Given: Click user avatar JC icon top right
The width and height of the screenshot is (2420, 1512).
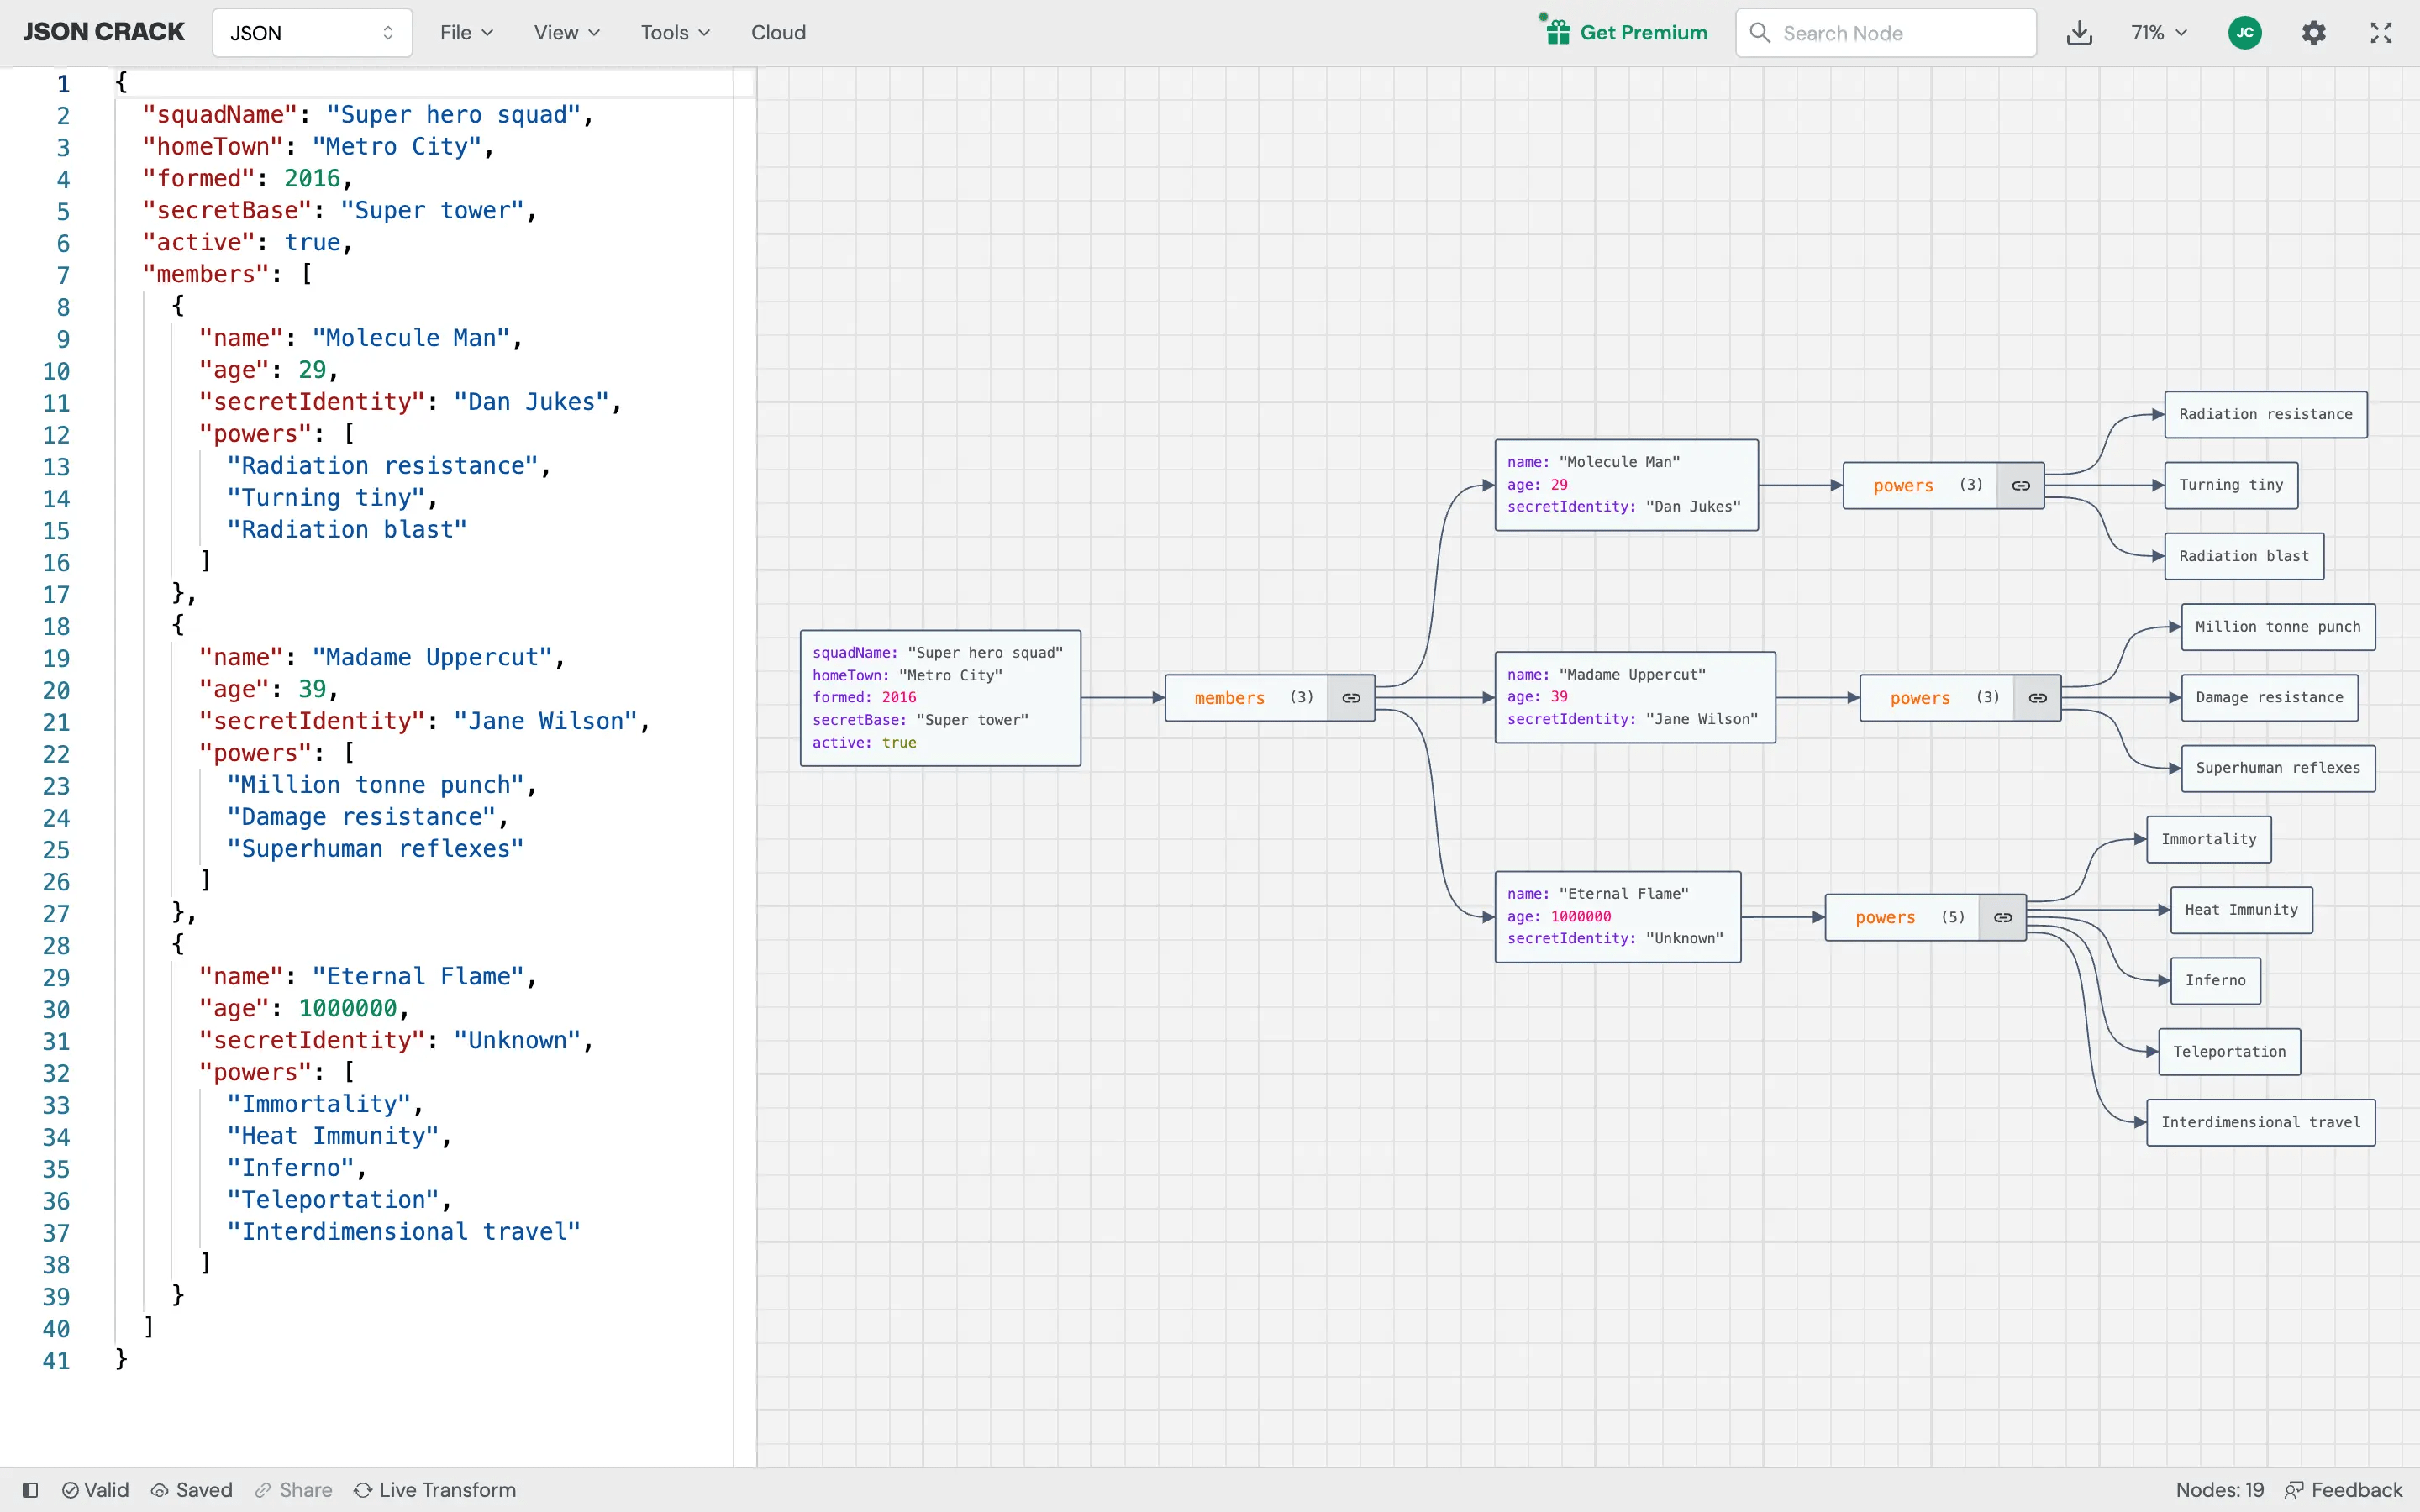Looking at the screenshot, I should point(2246,31).
